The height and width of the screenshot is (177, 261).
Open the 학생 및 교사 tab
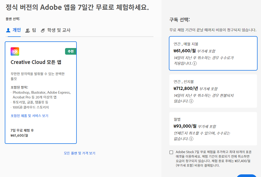[56, 30]
